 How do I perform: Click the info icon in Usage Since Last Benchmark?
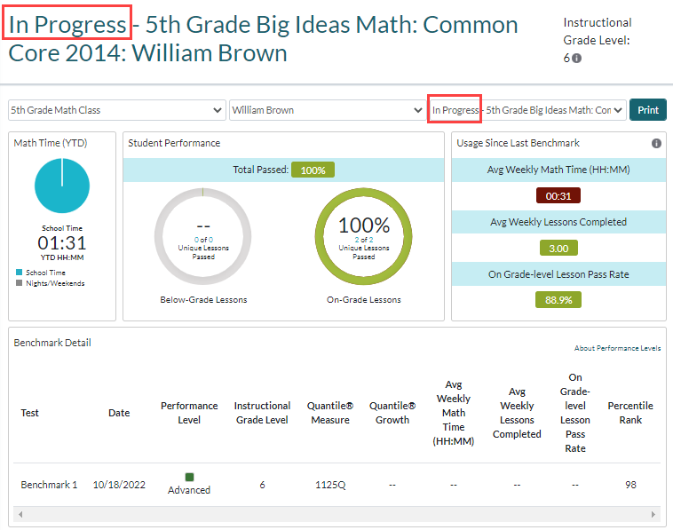click(x=656, y=143)
